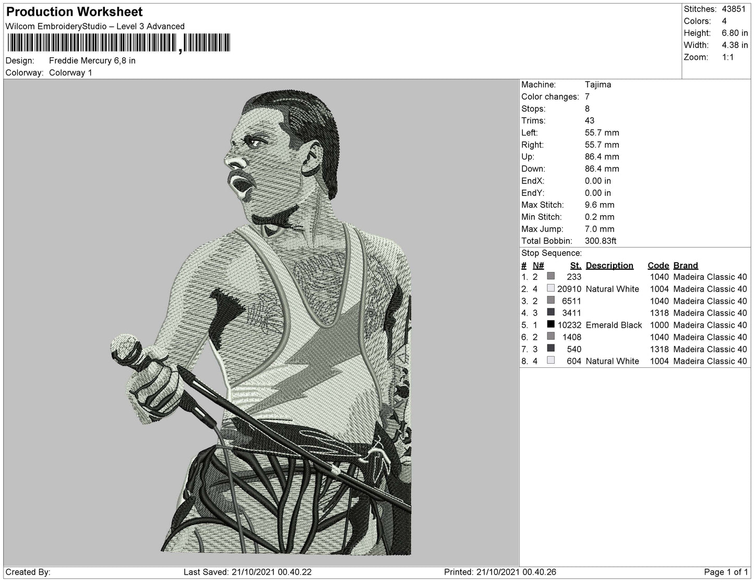Click 'Natural White' description in row 2

pos(613,289)
